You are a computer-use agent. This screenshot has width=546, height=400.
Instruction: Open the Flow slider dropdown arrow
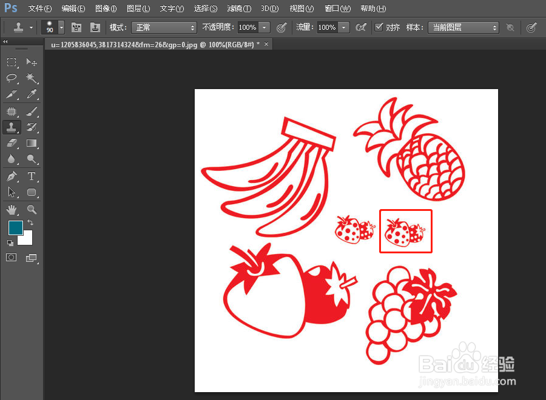(x=344, y=27)
